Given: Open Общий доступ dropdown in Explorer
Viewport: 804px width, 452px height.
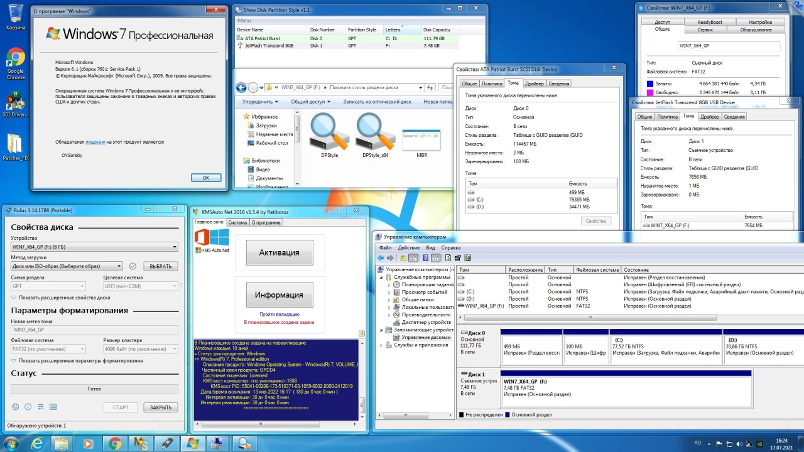Looking at the screenshot, I should click(310, 102).
